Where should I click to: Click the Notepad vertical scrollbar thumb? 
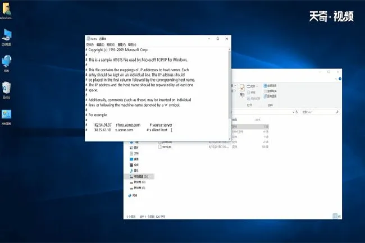click(x=230, y=85)
